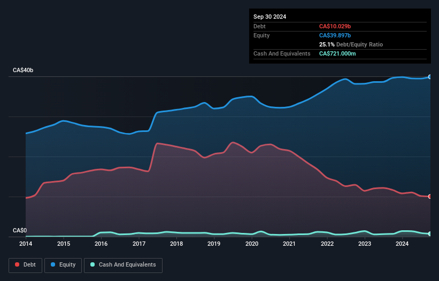Toggle the Debt series legend button
Viewport: 439px width, 281px height.
tap(26, 265)
